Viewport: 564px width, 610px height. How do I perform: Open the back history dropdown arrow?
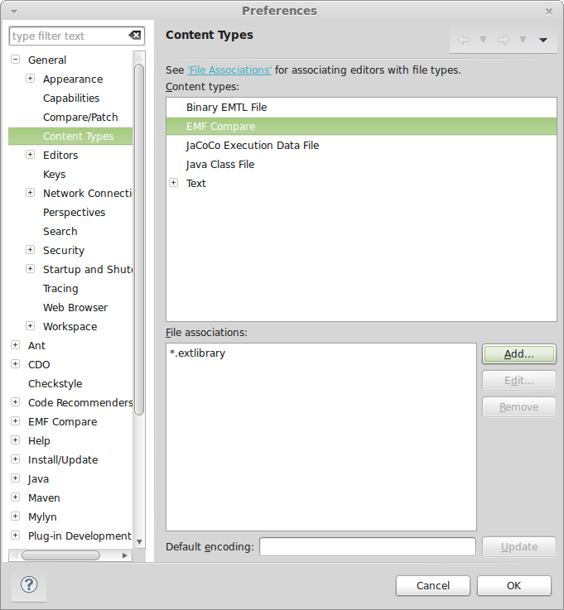coord(483,40)
